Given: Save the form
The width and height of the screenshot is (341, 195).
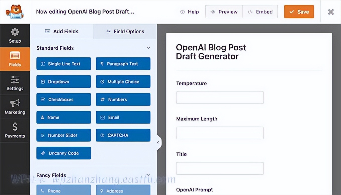Looking at the screenshot, I should pyautogui.click(x=299, y=12).
